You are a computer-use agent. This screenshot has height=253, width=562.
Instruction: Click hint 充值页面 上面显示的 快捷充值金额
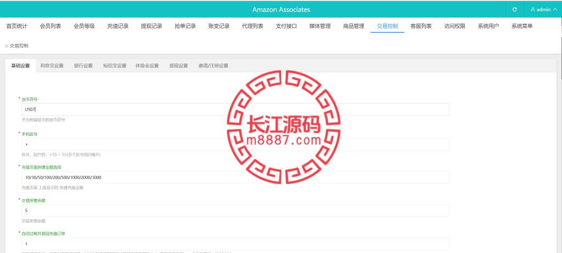(x=52, y=187)
